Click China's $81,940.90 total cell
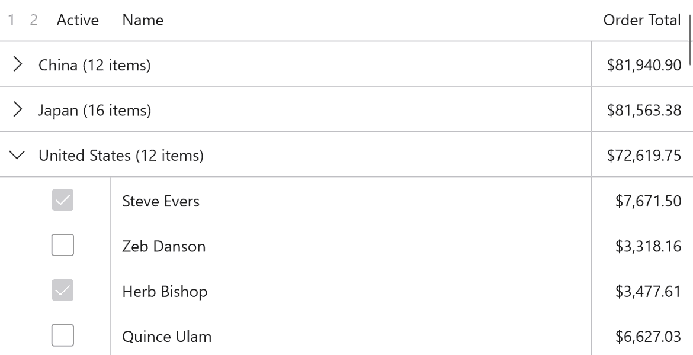Screen dimensions: 693x355 (x=644, y=64)
